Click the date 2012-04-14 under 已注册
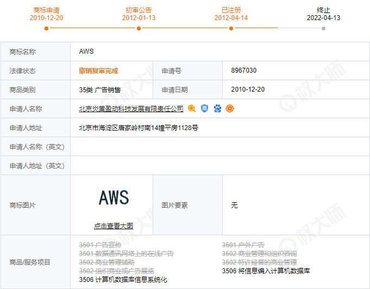This screenshot has width=370, height=289. pos(231,18)
